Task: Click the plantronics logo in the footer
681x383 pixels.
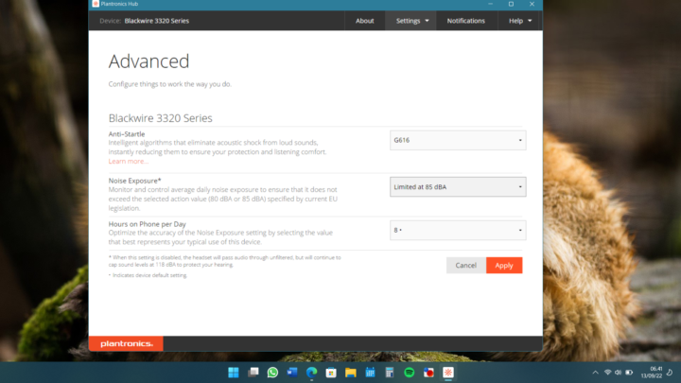Action: 126,343
